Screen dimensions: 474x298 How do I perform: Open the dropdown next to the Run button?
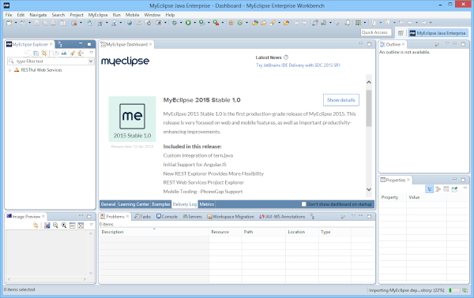click(194, 23)
